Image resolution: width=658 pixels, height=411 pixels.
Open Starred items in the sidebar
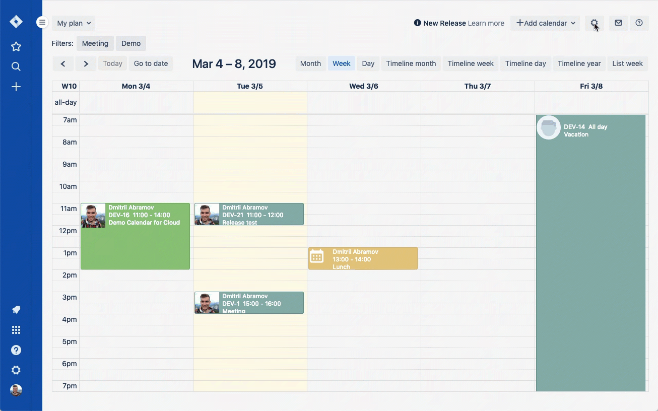point(16,47)
